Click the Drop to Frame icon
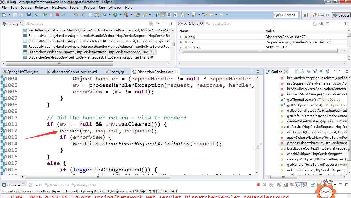351x198 pixels. (x=90, y=15)
